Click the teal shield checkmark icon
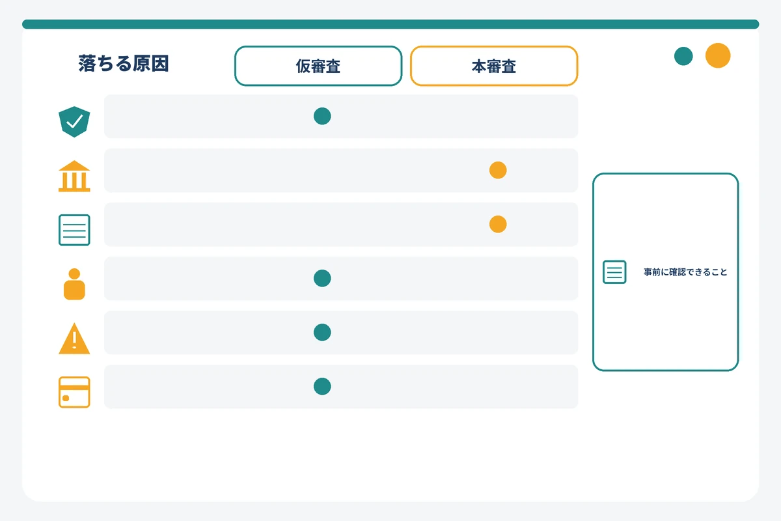Viewport: 781px width, 521px height. click(74, 122)
